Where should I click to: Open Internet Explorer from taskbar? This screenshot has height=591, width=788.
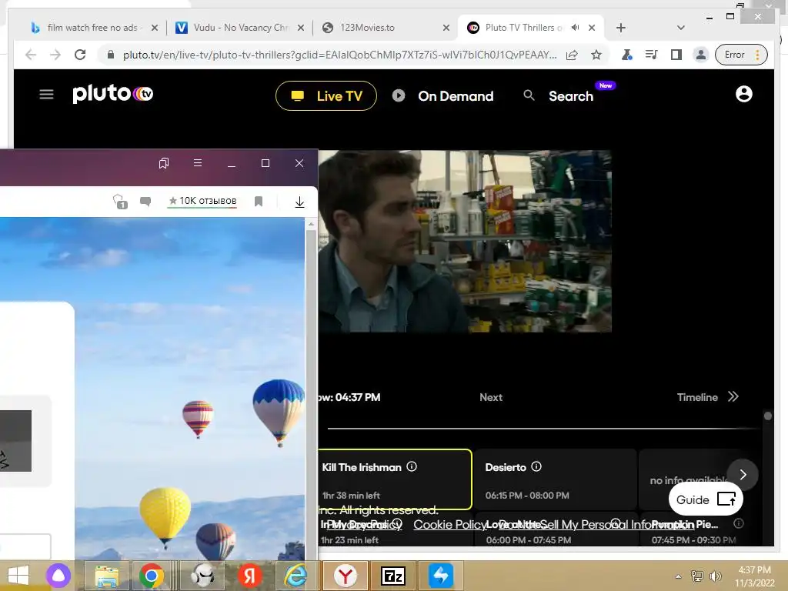pyautogui.click(x=296, y=576)
